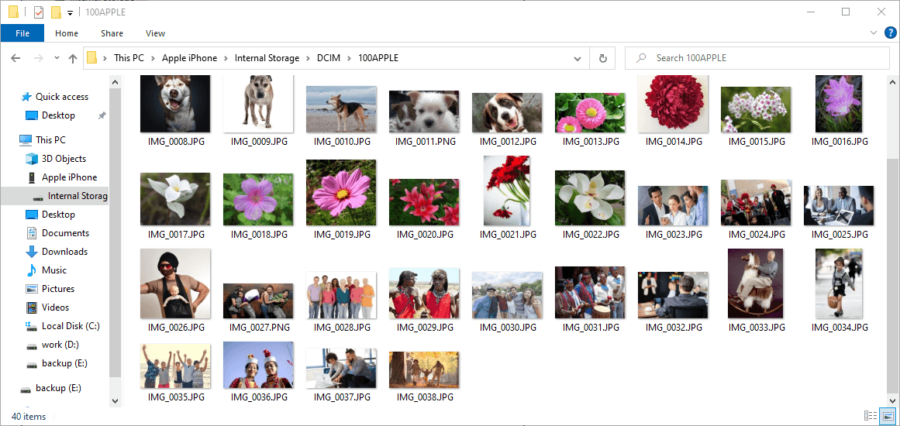The image size is (900, 426).
Task: Select drummers photo IMG_0031.JPG
Action: 590,292
